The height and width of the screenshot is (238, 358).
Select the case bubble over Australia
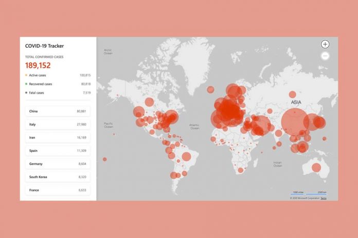(x=316, y=168)
